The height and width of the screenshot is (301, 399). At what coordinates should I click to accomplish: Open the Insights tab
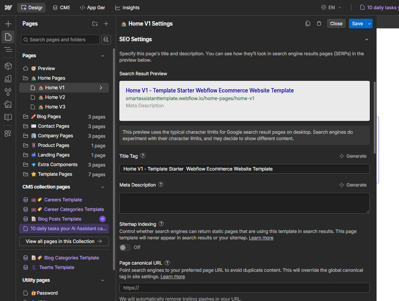point(127,8)
